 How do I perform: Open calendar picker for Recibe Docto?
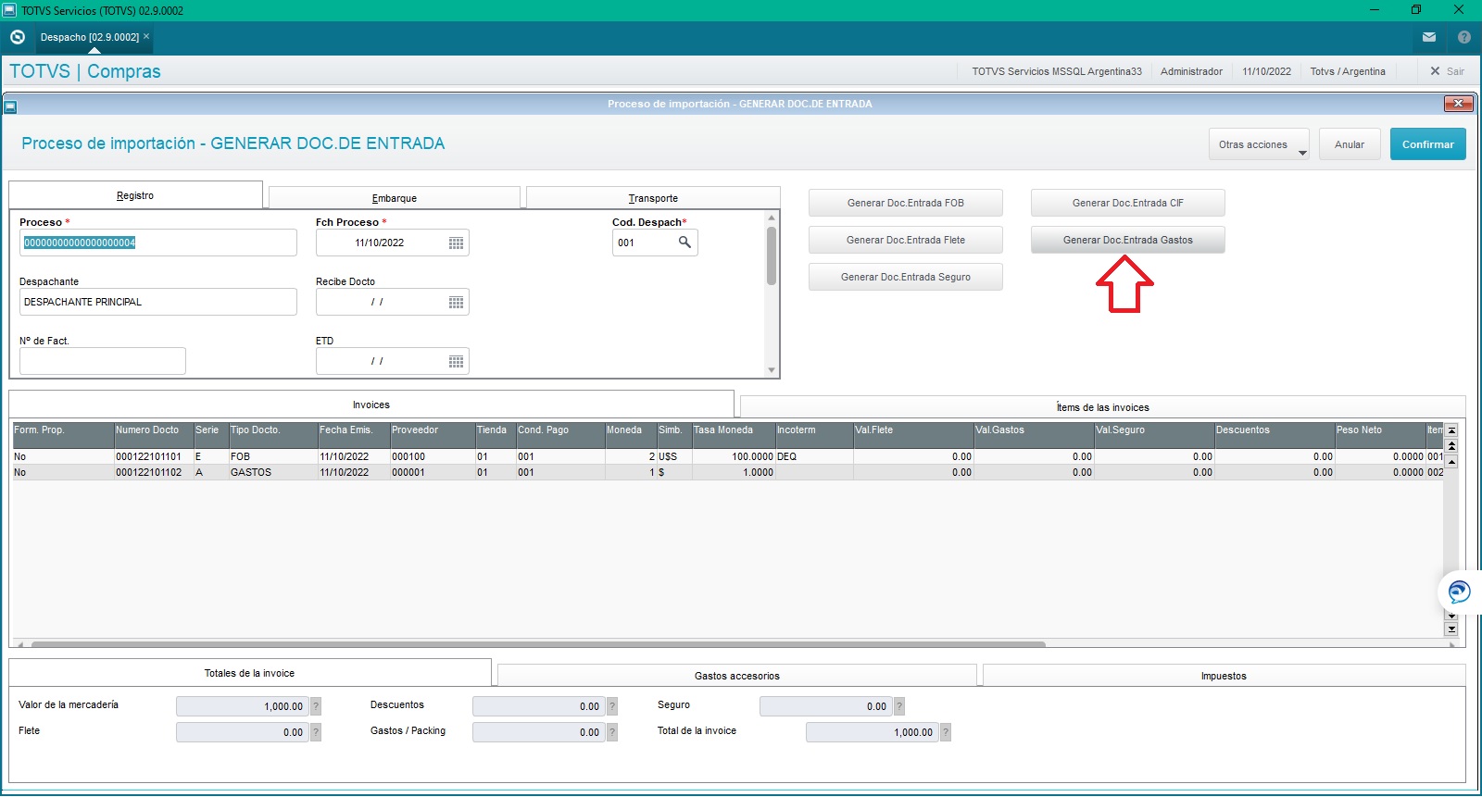[x=456, y=302]
